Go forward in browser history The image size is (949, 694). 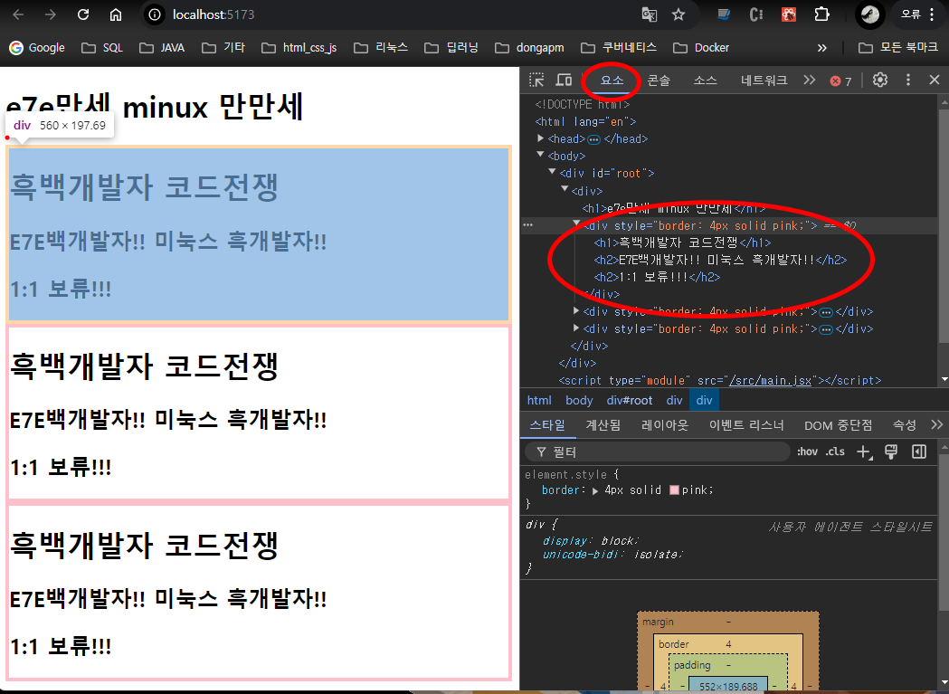coord(51,14)
